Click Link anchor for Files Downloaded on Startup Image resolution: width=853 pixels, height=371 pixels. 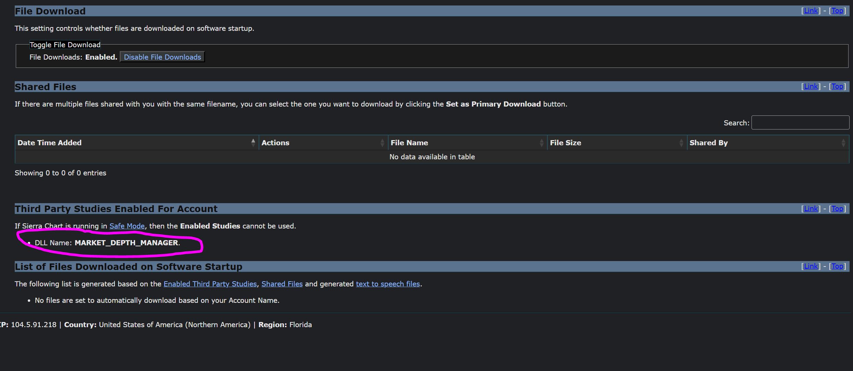(x=811, y=267)
